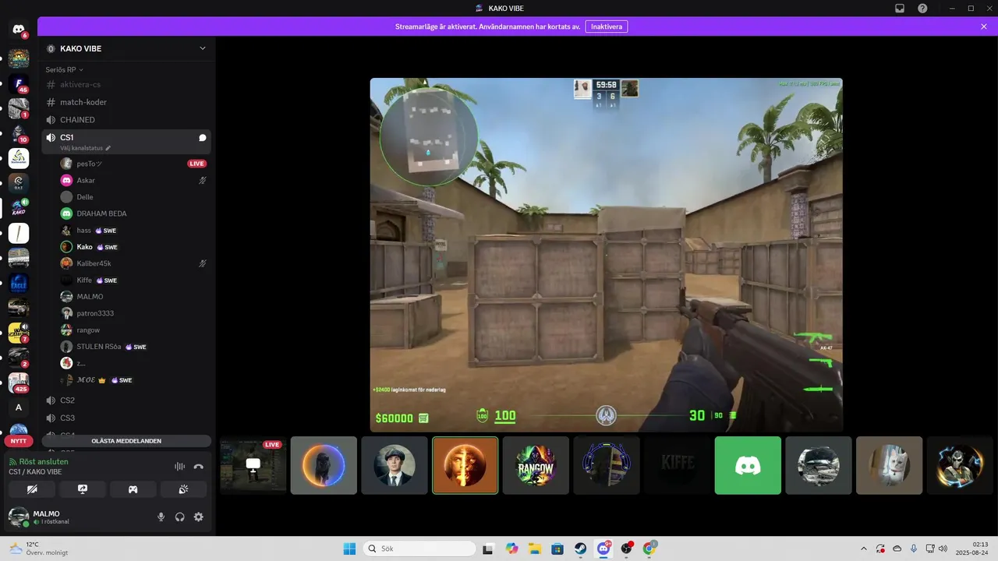Image resolution: width=998 pixels, height=561 pixels.
Task: Open the server icon labeled A
Action: pos(19,408)
